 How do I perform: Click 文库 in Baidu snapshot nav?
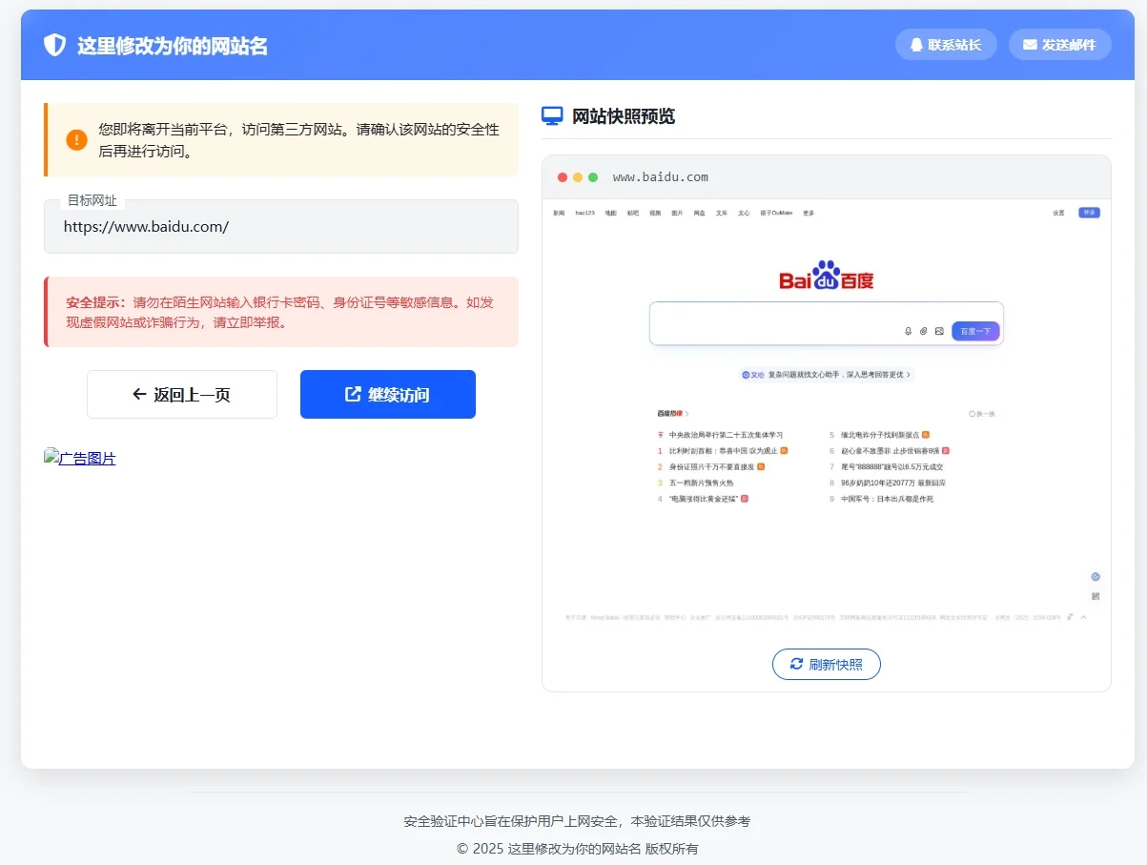(x=722, y=213)
